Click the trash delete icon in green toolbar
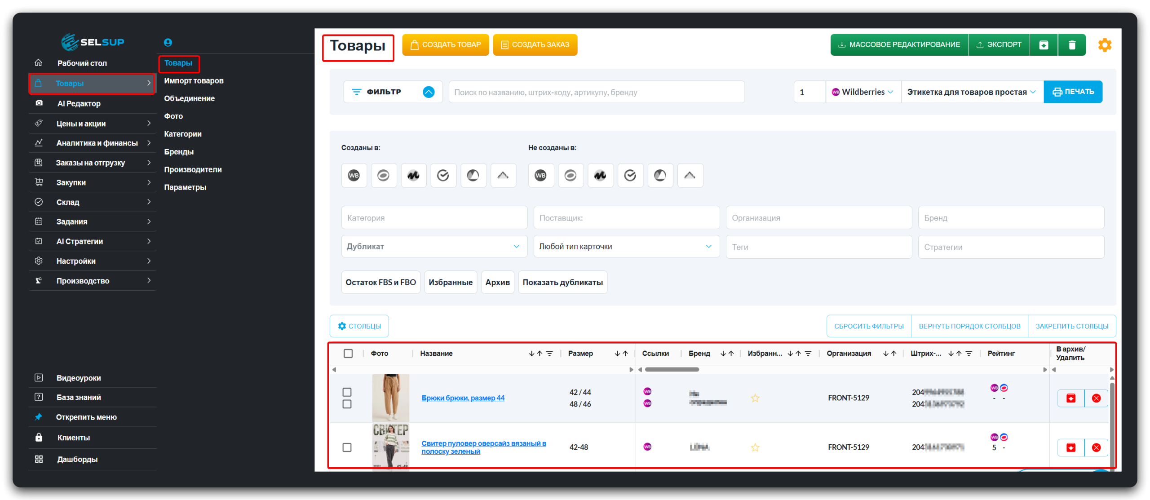The width and height of the screenshot is (1150, 500). click(x=1072, y=45)
